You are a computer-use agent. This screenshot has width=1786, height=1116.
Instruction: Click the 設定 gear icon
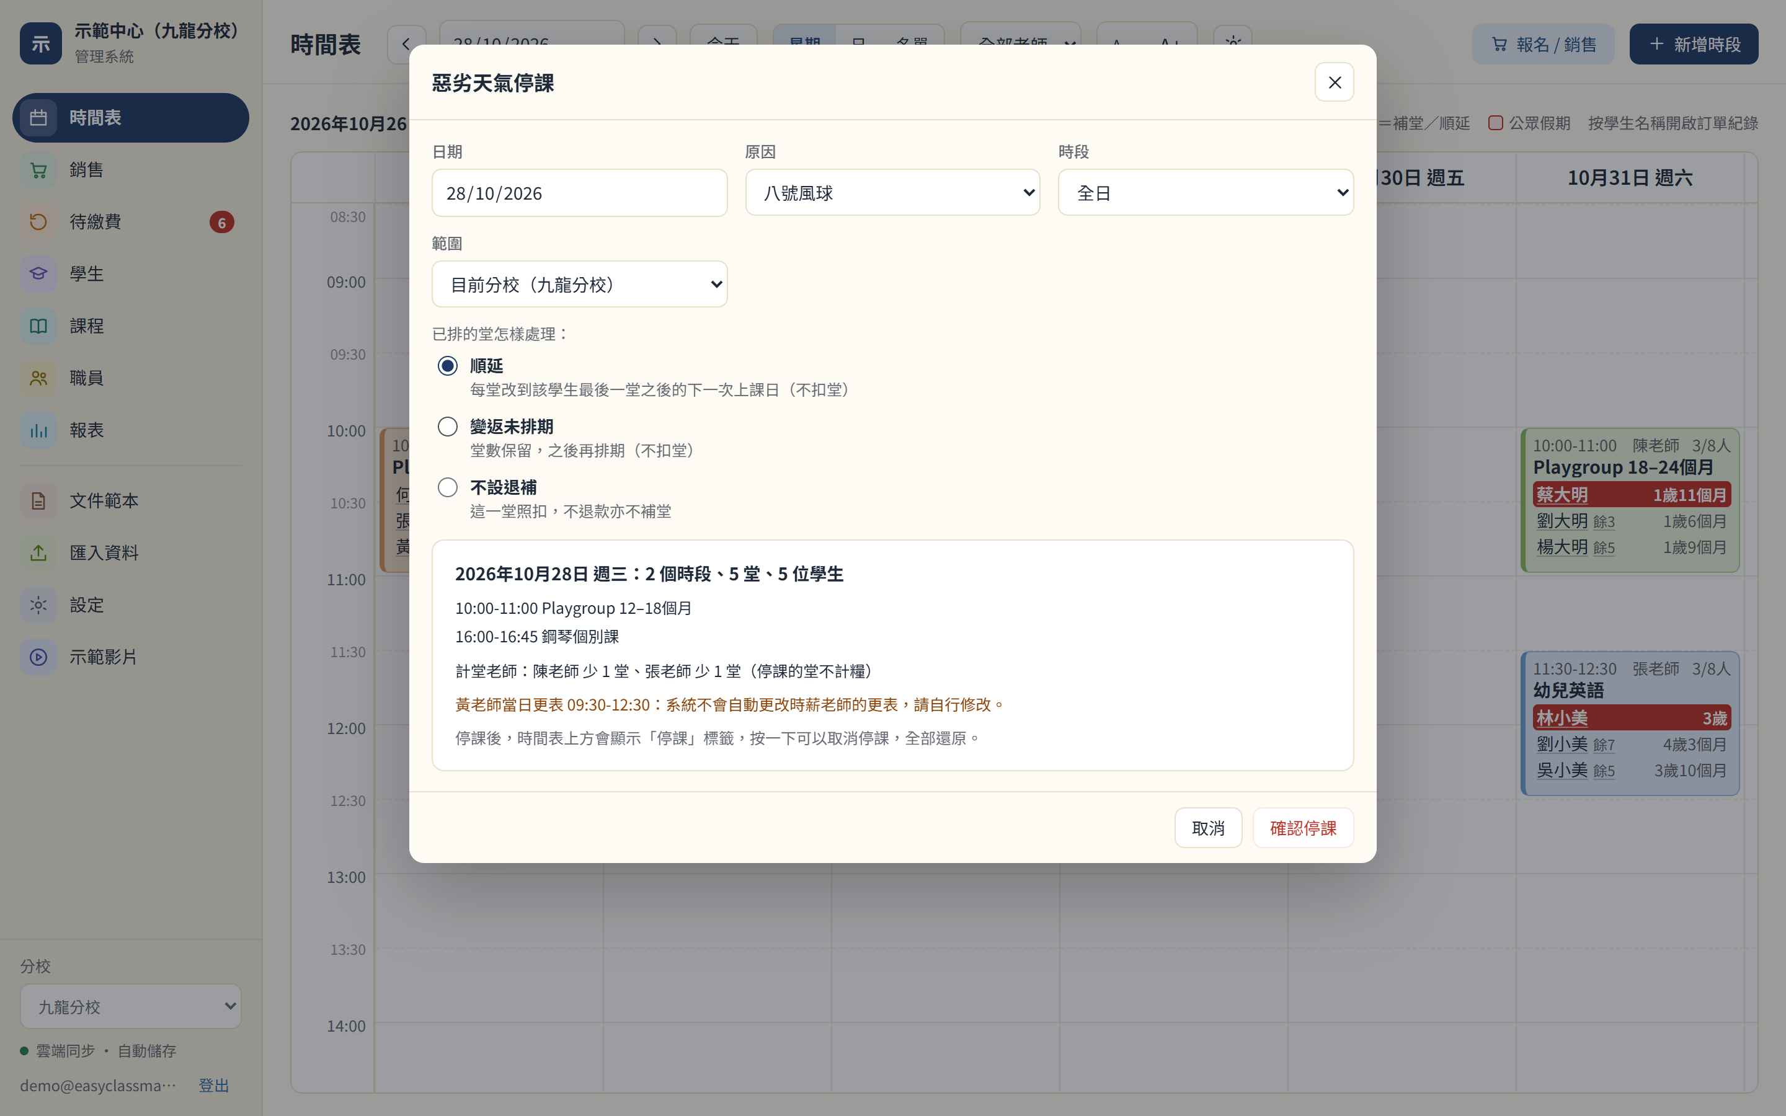tap(38, 605)
